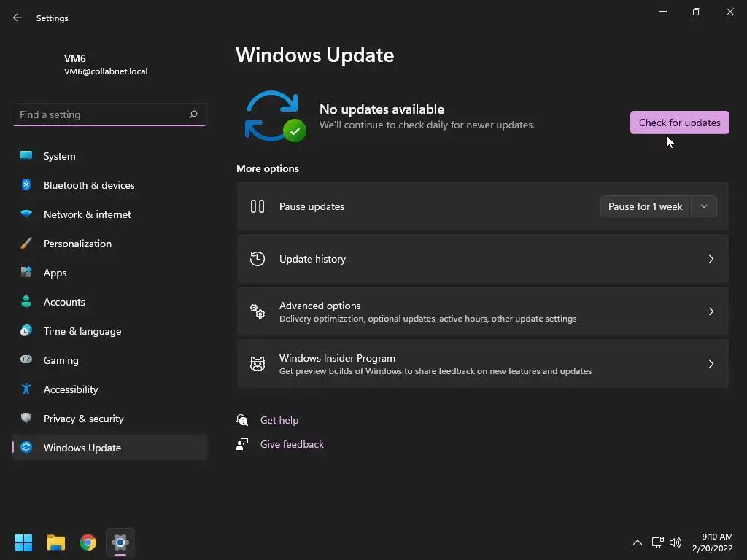Click the More options heading

[x=268, y=168]
